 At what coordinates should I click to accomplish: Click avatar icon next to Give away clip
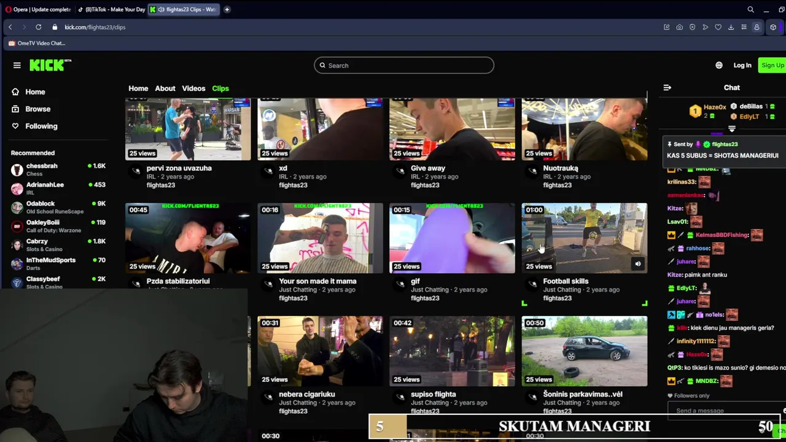coord(400,171)
